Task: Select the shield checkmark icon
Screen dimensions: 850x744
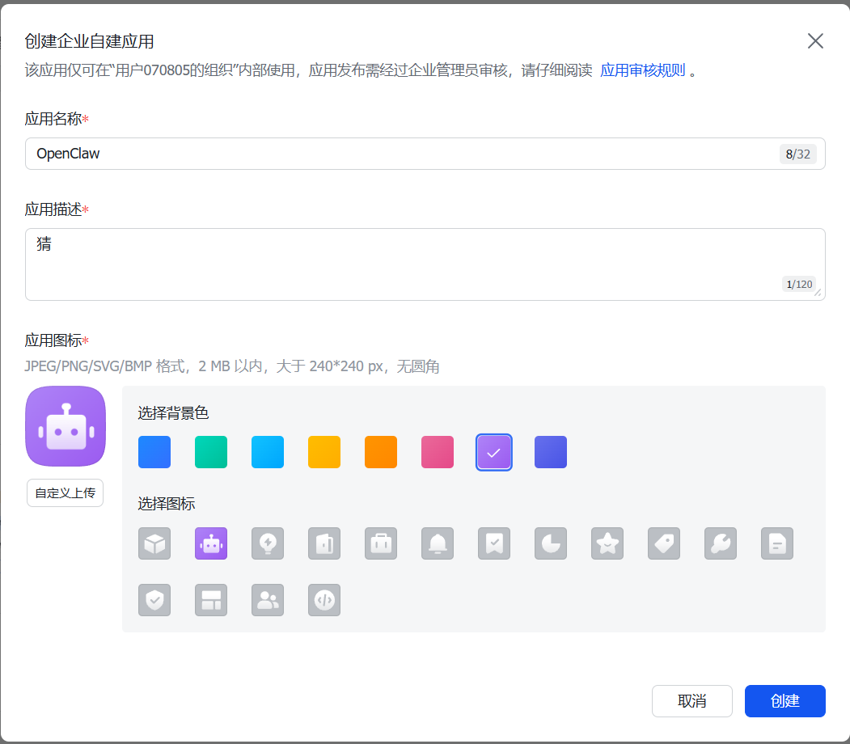Action: [x=154, y=600]
